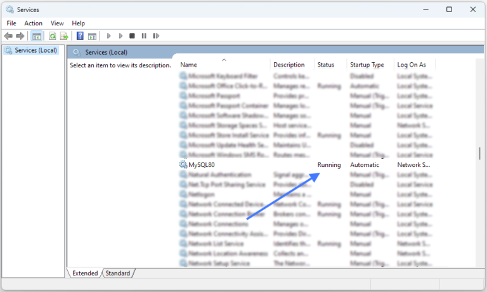Click the Back arrow toolbar icon
This screenshot has height=292, width=487.
(x=8, y=36)
